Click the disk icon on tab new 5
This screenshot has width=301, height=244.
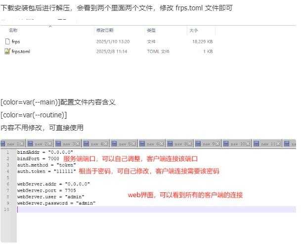coord(114,143)
